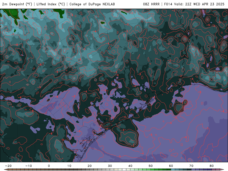Click the 'College of DuPage NEXLAB' label
The height and width of the screenshot is (171, 228).
pos(92,4)
